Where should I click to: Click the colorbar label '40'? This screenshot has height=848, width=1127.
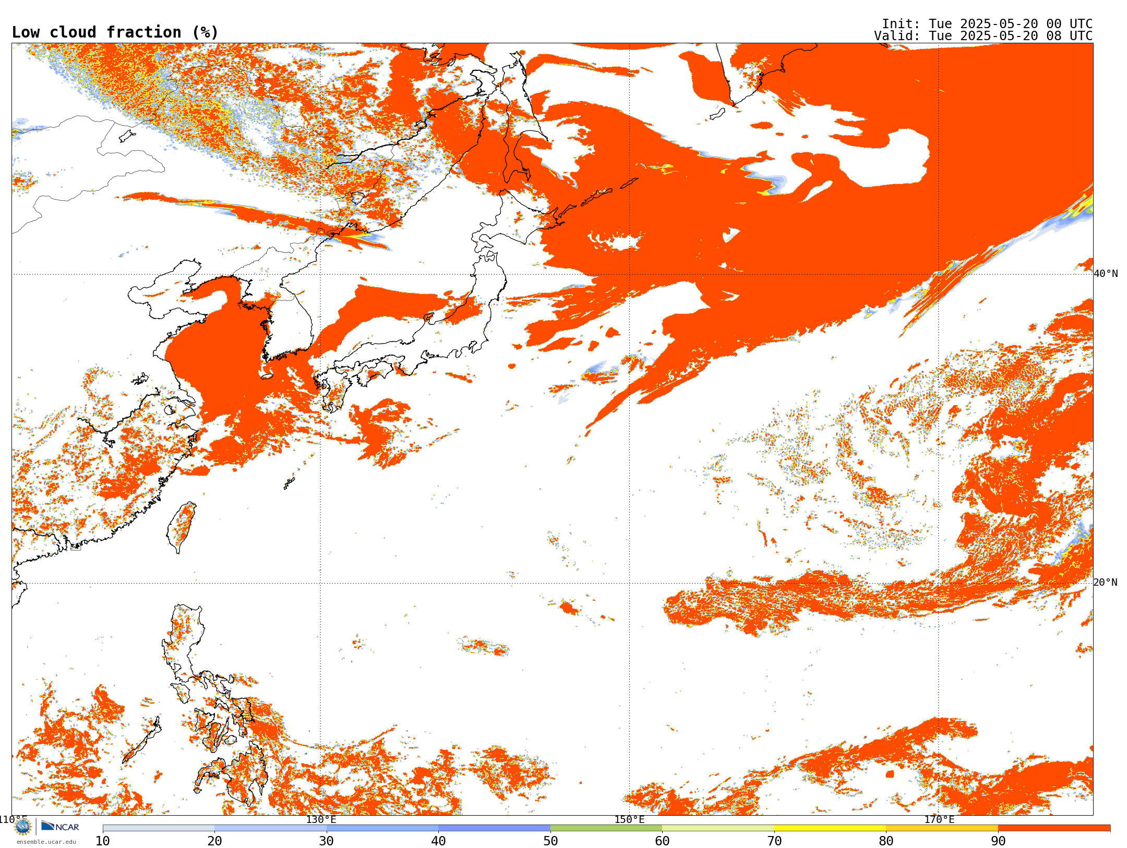tap(438, 841)
